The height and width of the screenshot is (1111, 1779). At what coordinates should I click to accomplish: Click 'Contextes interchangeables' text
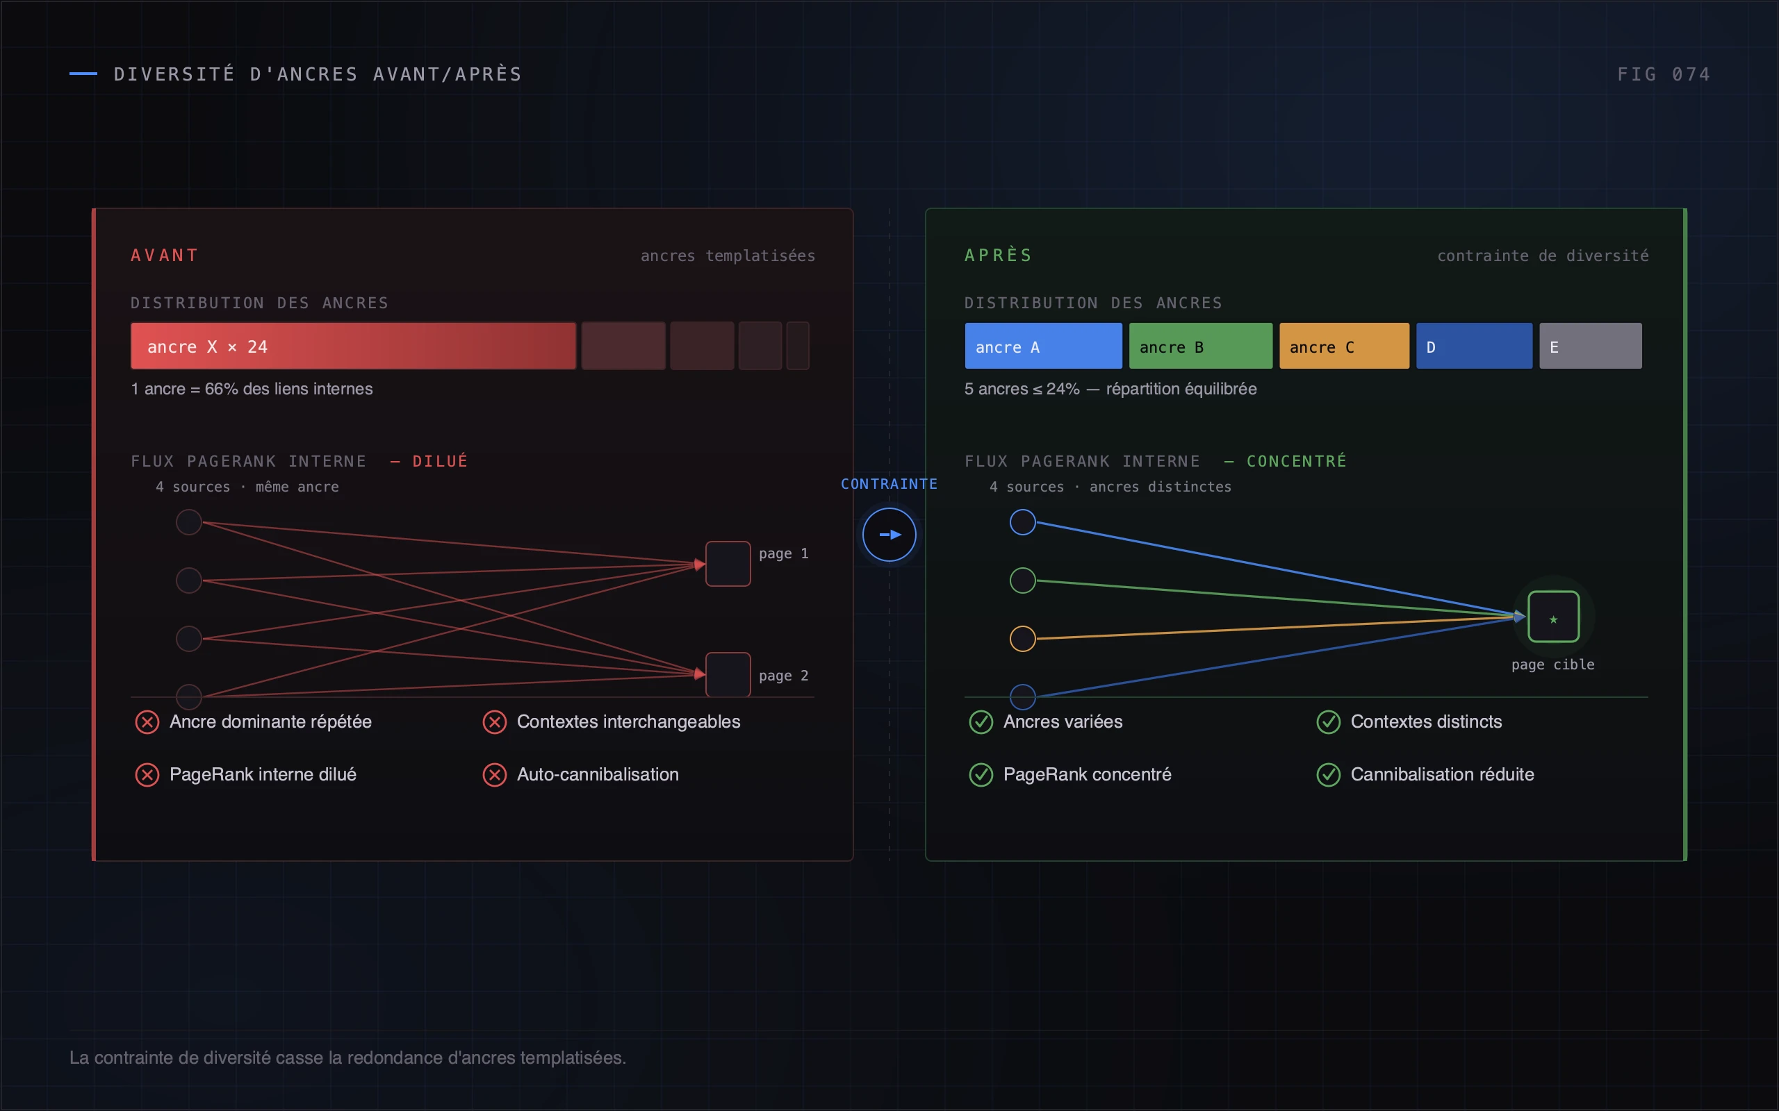click(628, 721)
